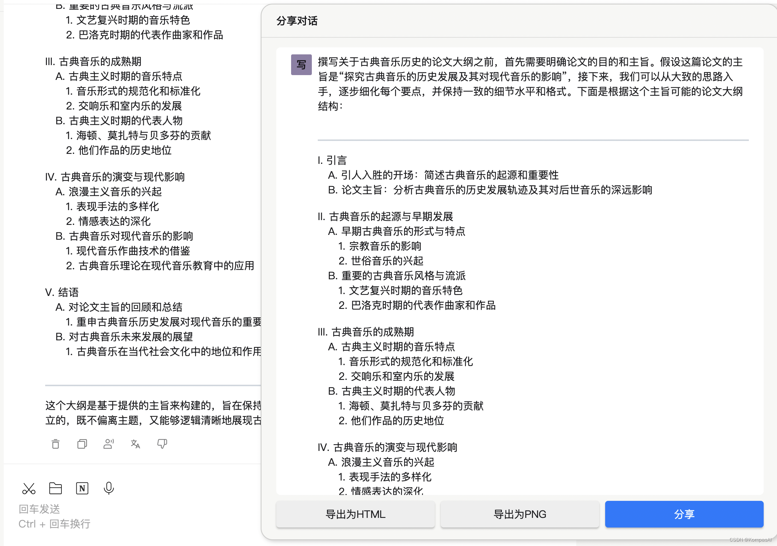
Task: Click the Notion N icon
Action: (82, 489)
